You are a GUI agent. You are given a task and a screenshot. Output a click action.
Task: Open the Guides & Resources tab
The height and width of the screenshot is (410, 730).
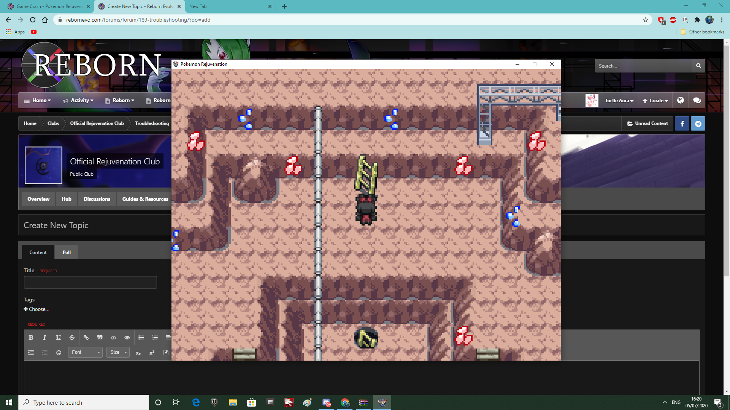tap(145, 199)
